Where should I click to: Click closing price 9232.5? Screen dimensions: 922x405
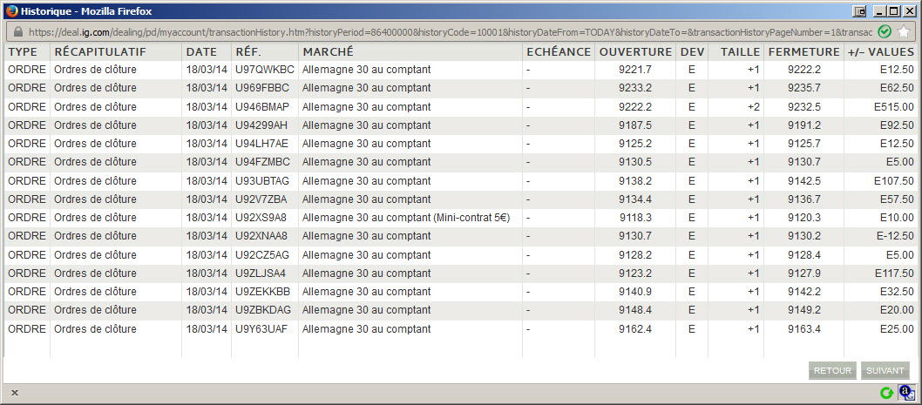(804, 107)
